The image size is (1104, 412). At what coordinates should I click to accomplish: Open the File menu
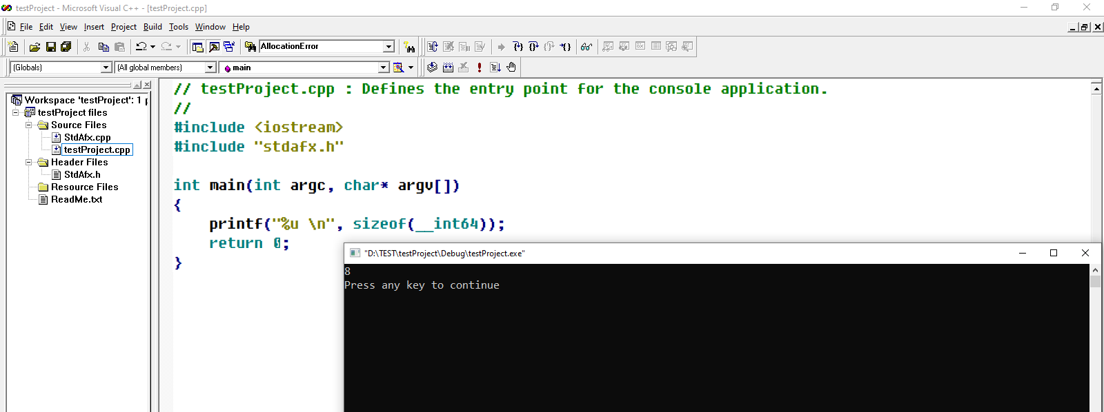tap(26, 27)
